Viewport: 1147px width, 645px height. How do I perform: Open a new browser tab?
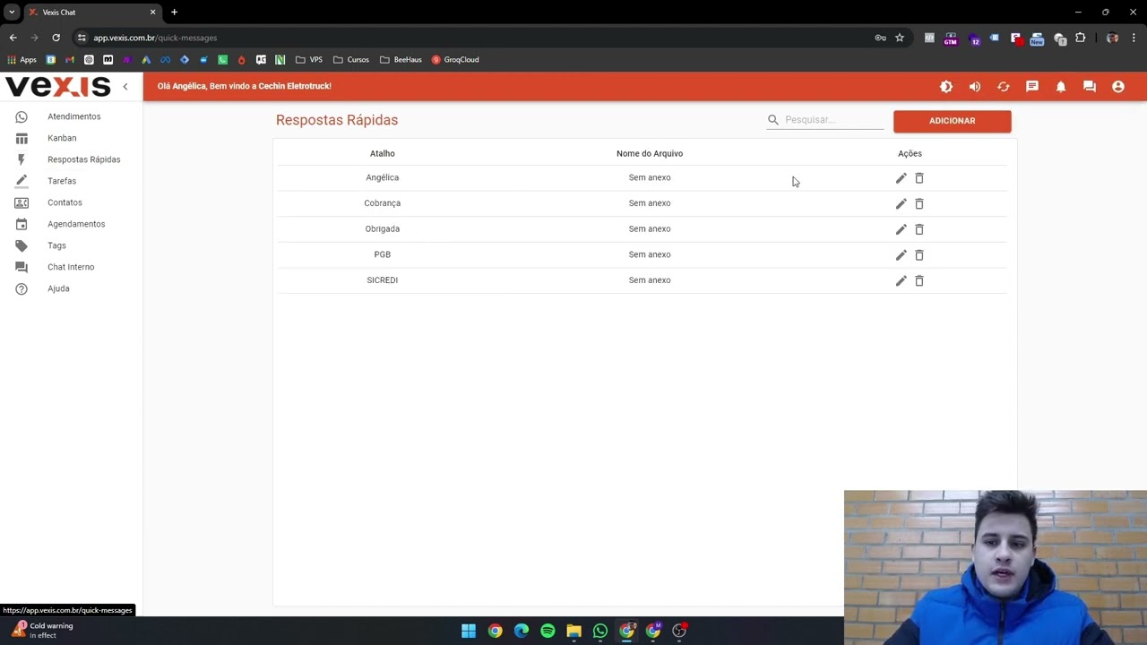coord(174,12)
